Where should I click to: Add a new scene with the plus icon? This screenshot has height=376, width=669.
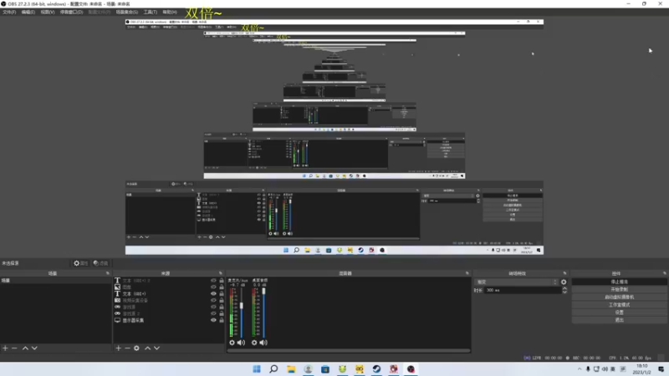click(x=5, y=348)
